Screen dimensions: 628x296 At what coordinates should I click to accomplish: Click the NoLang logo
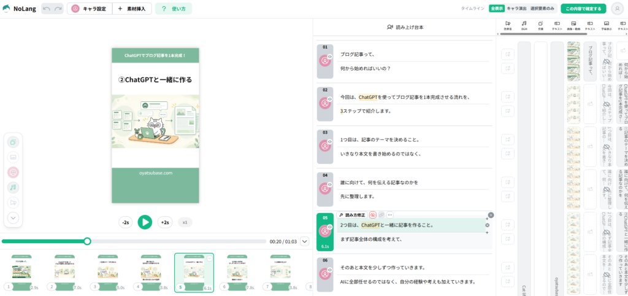pos(19,9)
